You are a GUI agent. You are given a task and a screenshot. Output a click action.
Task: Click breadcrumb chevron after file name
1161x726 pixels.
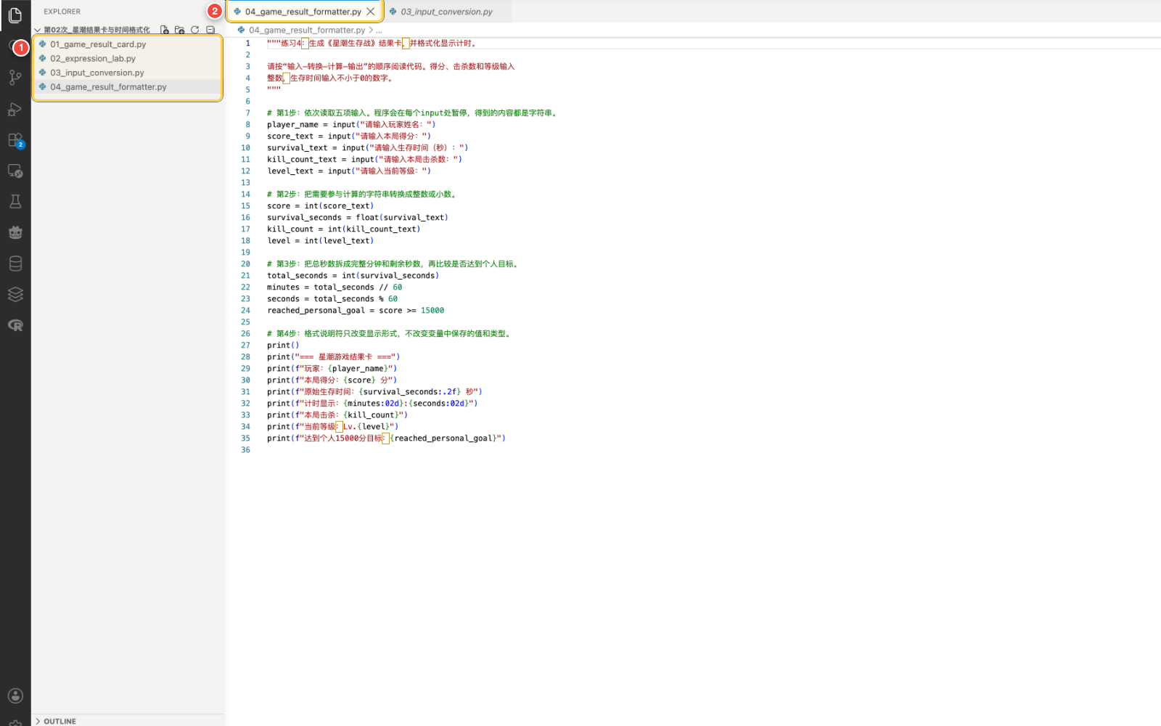click(371, 30)
